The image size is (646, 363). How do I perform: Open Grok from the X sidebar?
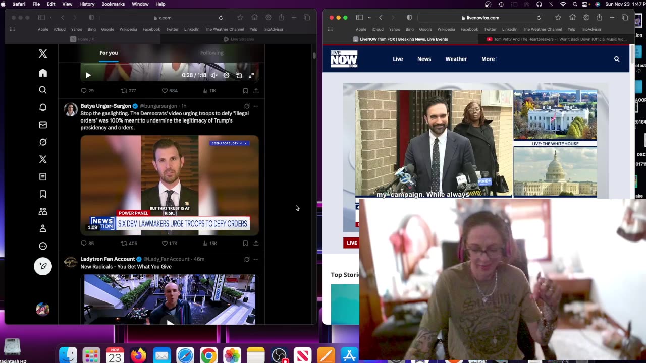pos(43,142)
